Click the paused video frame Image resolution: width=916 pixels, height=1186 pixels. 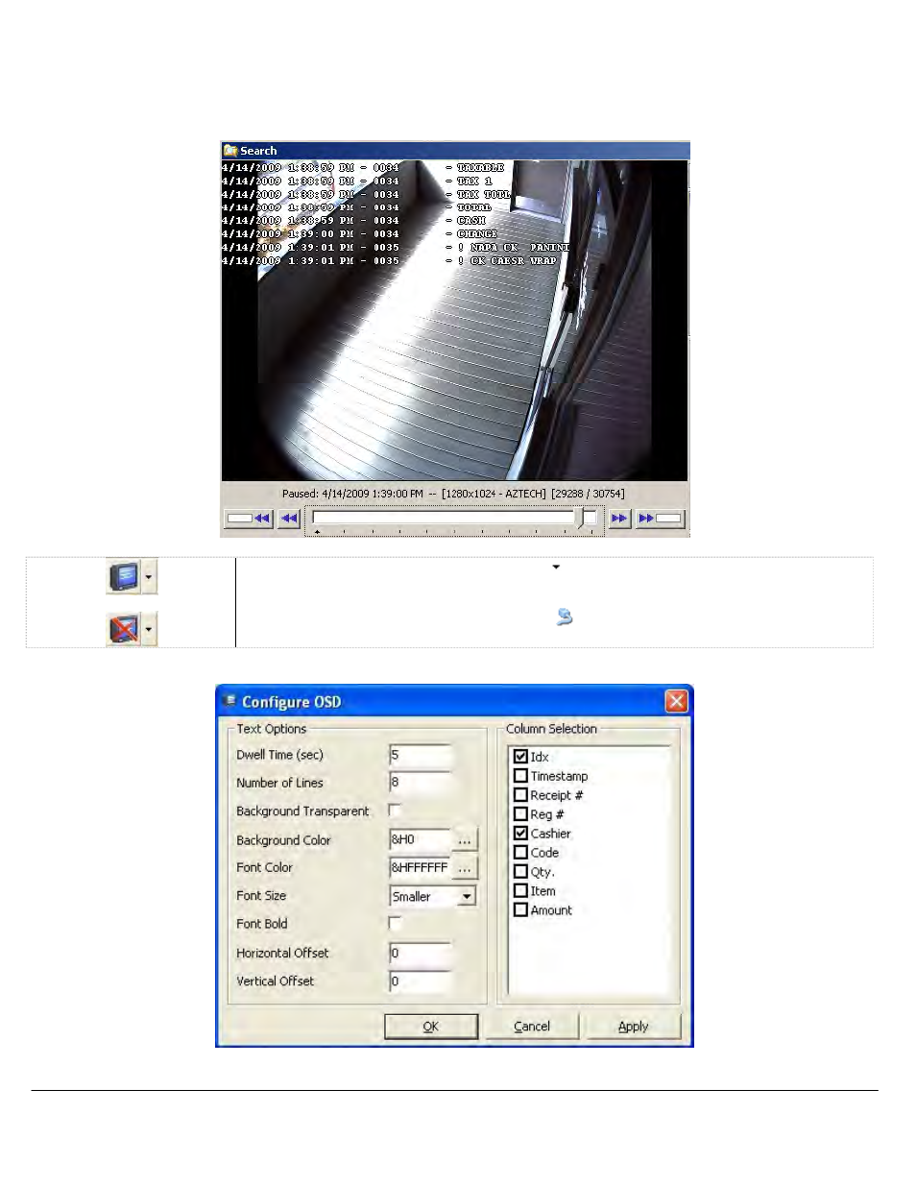click(455, 321)
